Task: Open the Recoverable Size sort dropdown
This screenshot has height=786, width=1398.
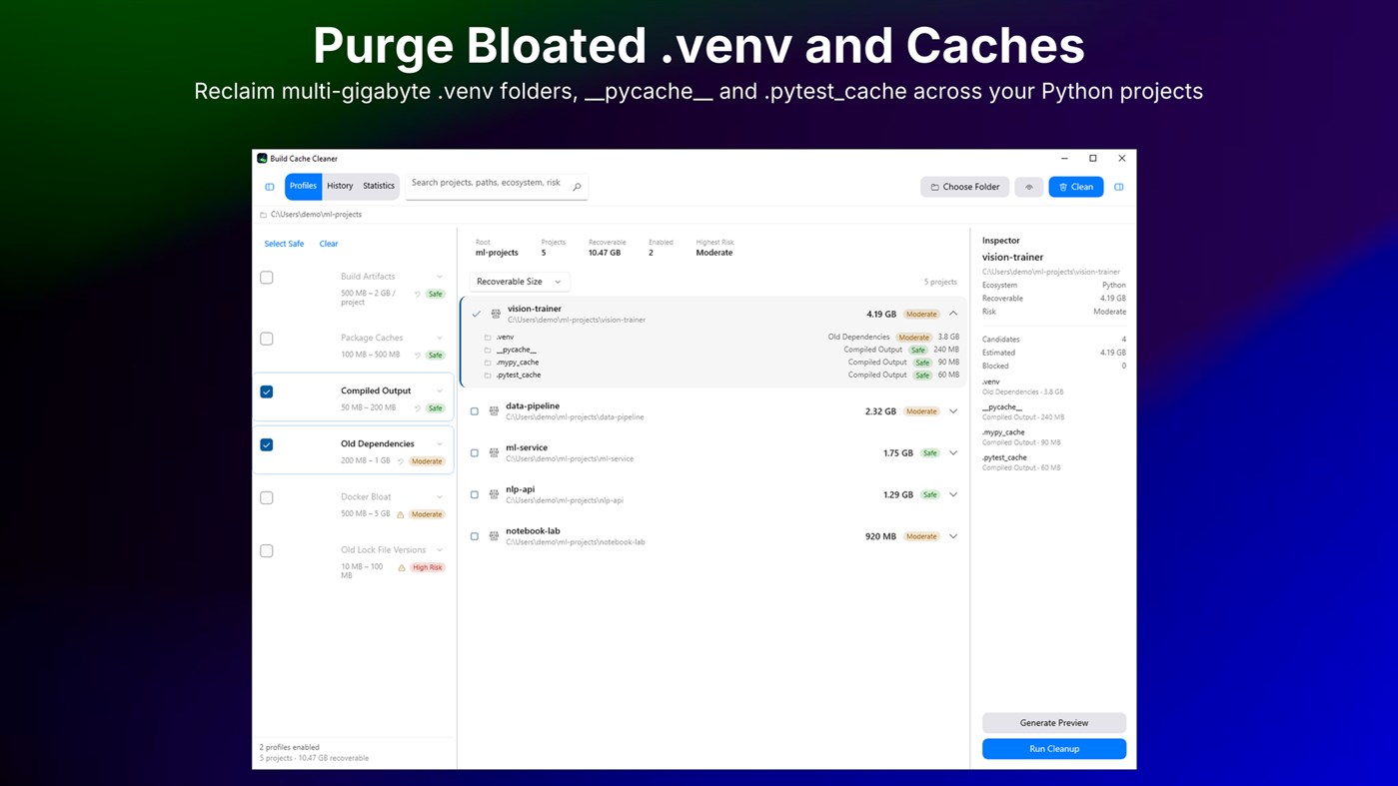Action: pos(520,282)
